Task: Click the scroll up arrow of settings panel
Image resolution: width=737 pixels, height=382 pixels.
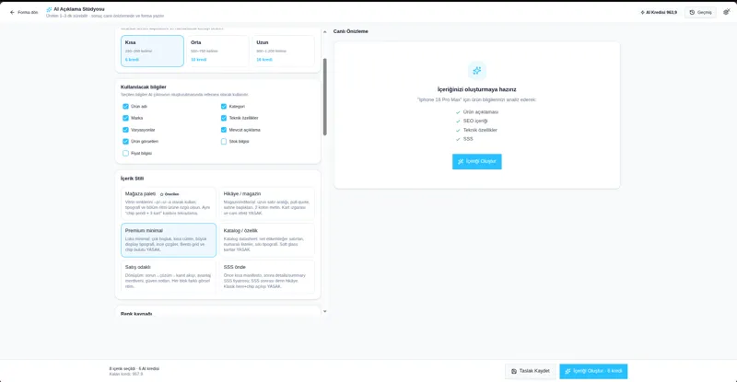Action: point(325,32)
